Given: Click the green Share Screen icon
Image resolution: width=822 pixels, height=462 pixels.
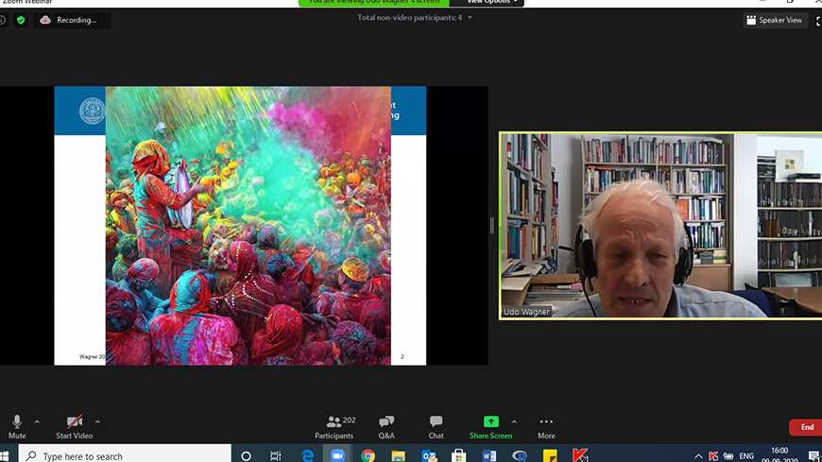Looking at the screenshot, I should click(x=490, y=421).
